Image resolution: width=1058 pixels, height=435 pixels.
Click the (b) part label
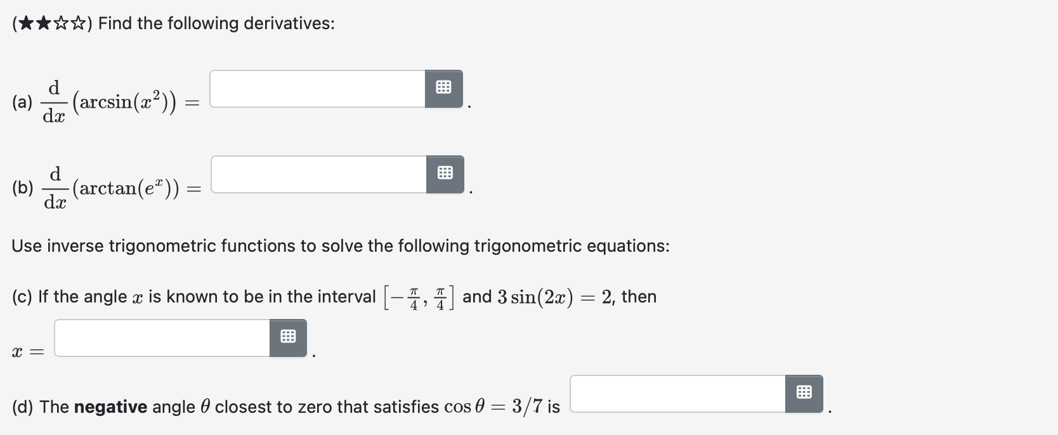23,188
